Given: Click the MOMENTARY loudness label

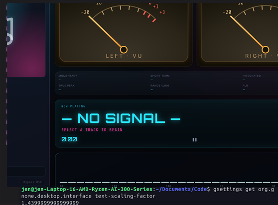Looking at the screenshot, I should [68, 76].
